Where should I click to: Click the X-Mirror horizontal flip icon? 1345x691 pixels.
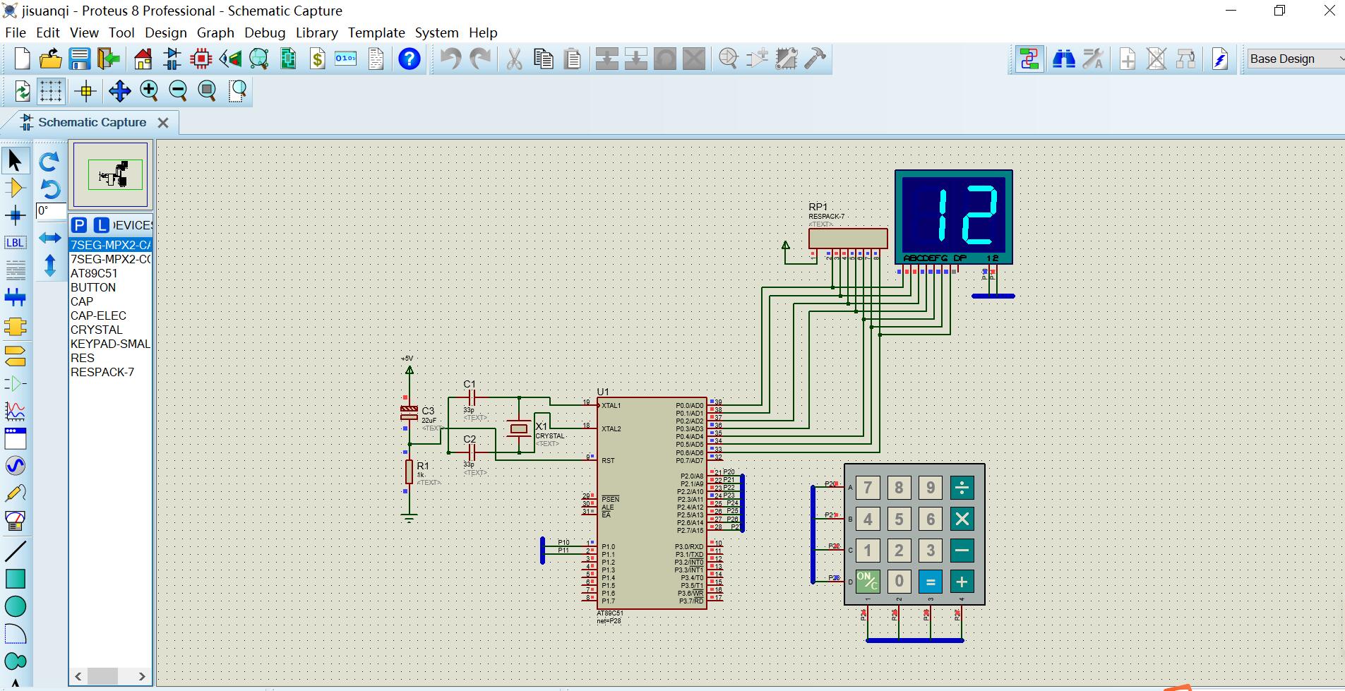[49, 238]
